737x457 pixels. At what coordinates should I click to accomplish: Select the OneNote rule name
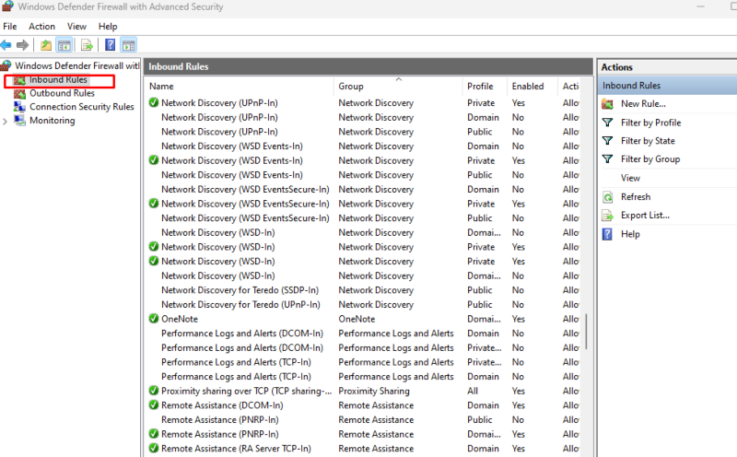point(180,319)
